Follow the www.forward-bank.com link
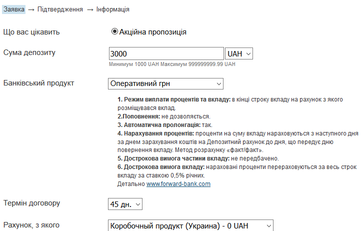Viewport: 362px width, 231px height. click(178, 184)
